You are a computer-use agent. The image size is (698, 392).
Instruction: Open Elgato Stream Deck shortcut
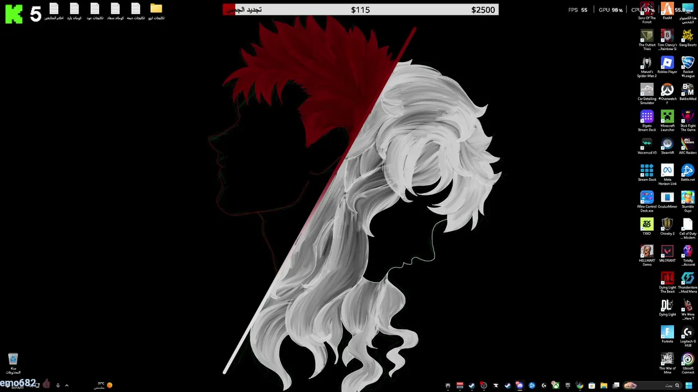pyautogui.click(x=647, y=121)
